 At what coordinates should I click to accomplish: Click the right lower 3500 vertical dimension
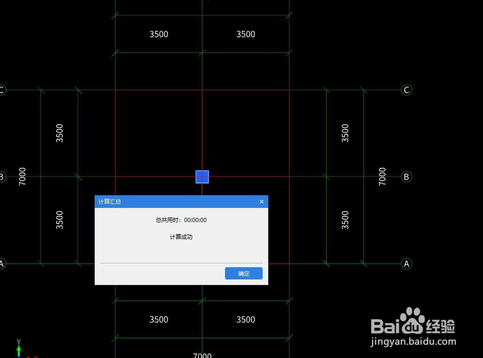(x=345, y=220)
